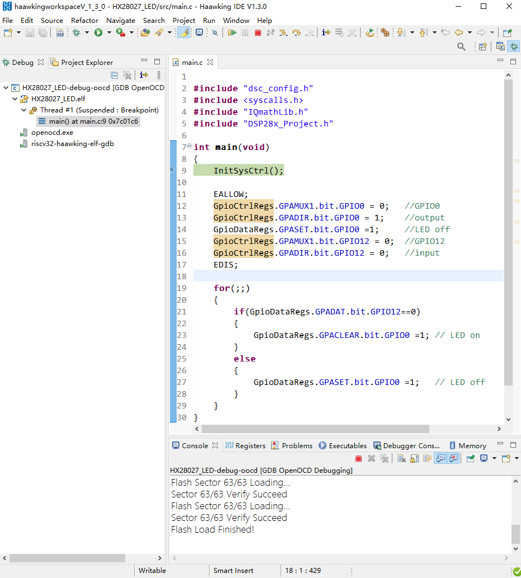Viewport: 521px width, 578px height.
Task: Switch to the Debugger Console tab
Action: tap(406, 445)
